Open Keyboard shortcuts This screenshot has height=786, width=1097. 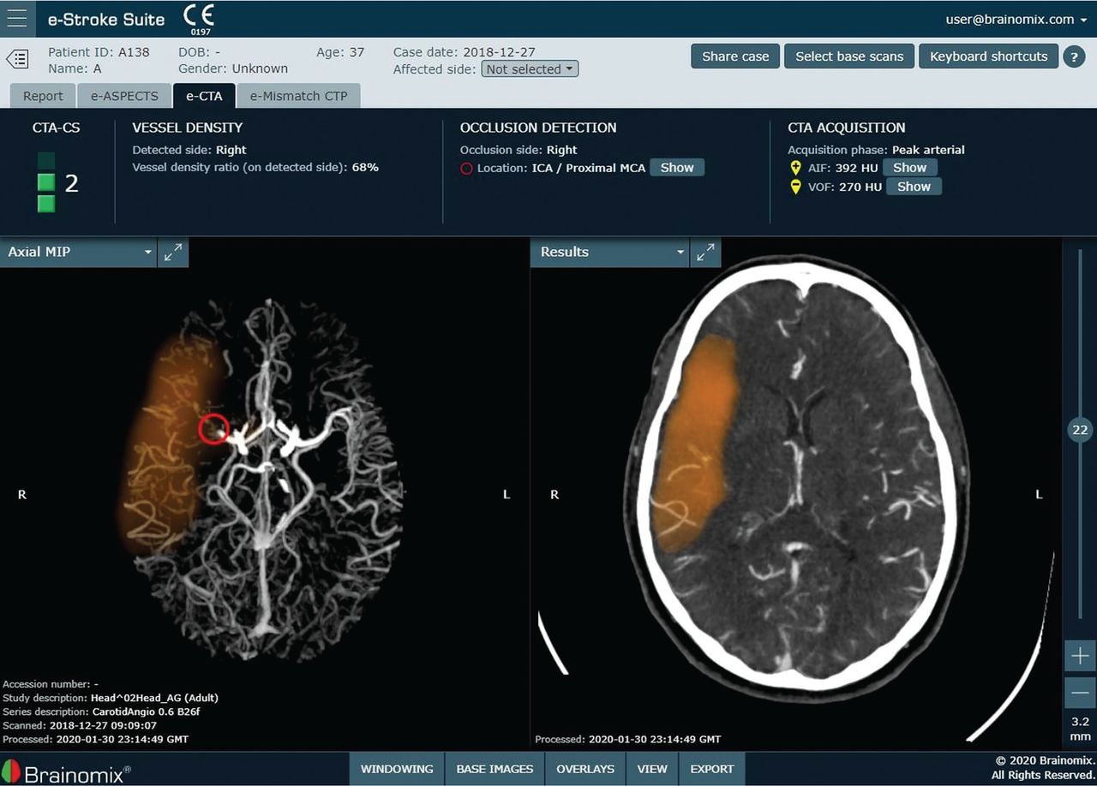pyautogui.click(x=988, y=57)
